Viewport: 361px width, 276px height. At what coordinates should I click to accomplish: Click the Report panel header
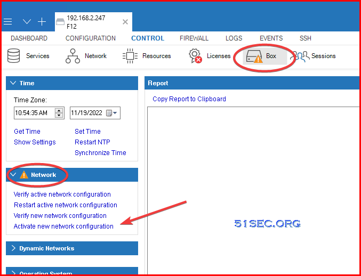click(x=252, y=83)
